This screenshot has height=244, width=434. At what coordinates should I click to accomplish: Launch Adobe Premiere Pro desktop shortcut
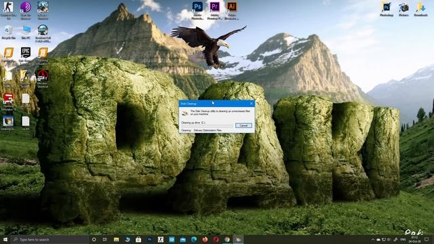[x=214, y=10]
